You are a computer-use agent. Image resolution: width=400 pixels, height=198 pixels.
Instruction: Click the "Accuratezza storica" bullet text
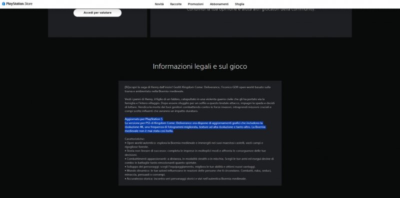185,179
